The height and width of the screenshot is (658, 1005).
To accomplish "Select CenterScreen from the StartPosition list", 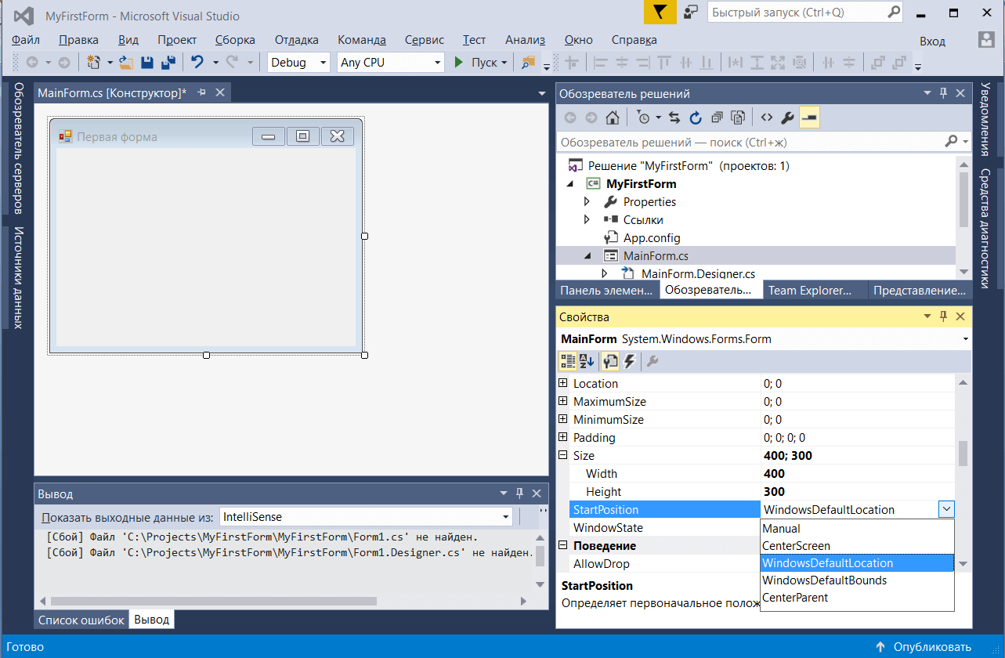I will click(858, 546).
